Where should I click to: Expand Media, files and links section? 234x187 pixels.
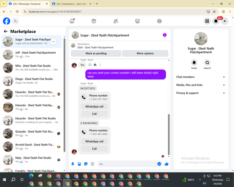point(201,85)
